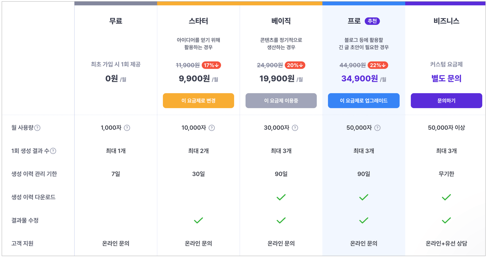The height and width of the screenshot is (257, 487).
Task: Click the help icon beside 1회 생성 결과 수
Action: pyautogui.click(x=53, y=151)
